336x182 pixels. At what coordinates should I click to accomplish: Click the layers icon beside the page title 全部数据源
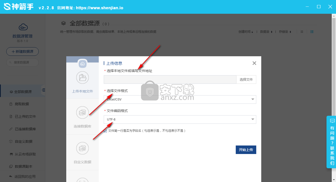[x=63, y=23]
